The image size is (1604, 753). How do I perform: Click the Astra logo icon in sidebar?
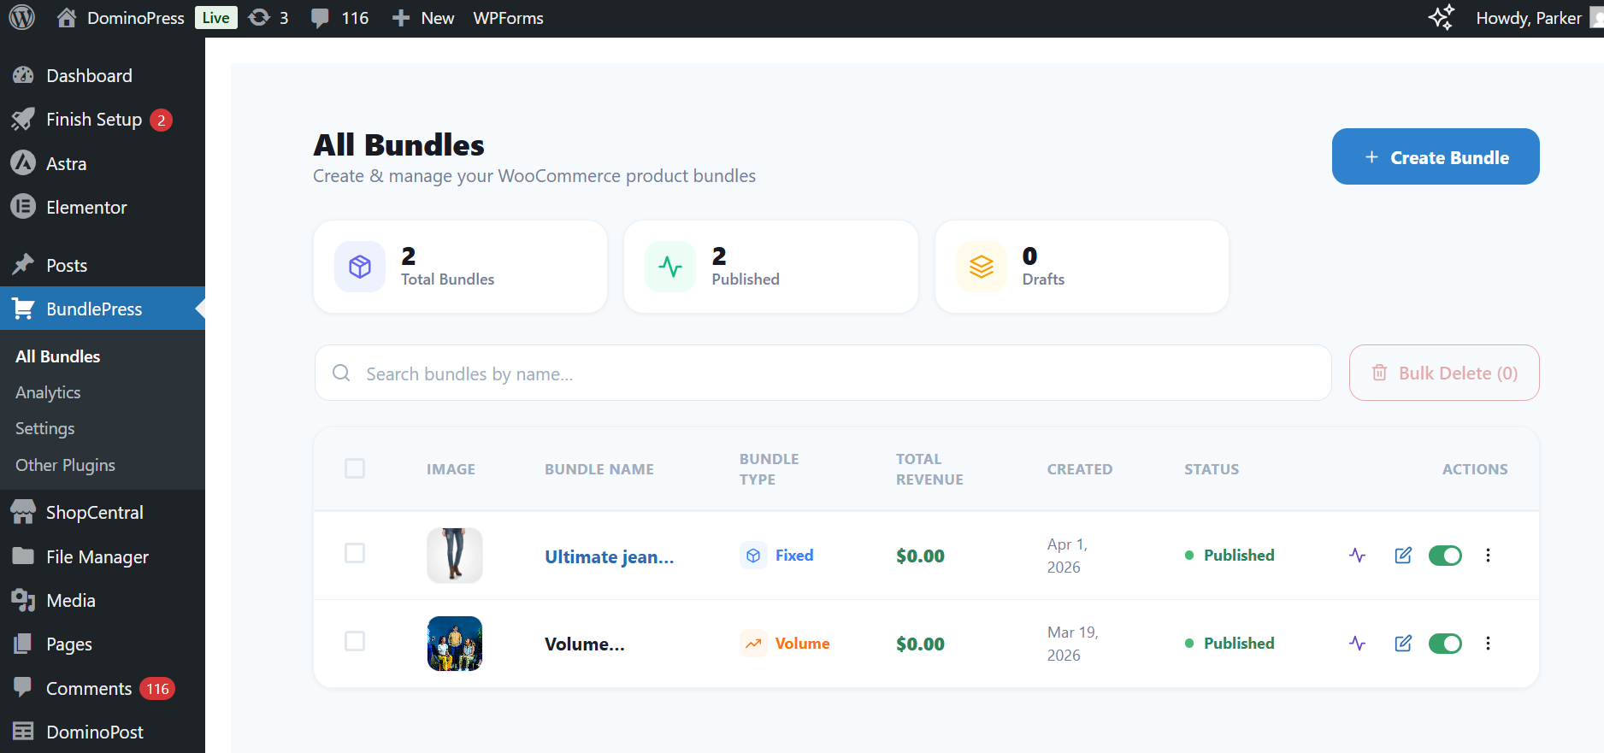(23, 163)
